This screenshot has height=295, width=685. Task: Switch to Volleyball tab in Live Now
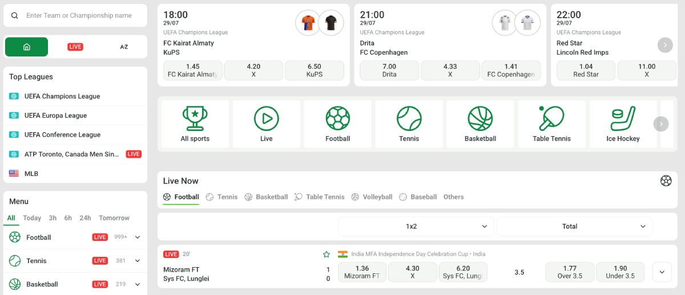click(372, 197)
